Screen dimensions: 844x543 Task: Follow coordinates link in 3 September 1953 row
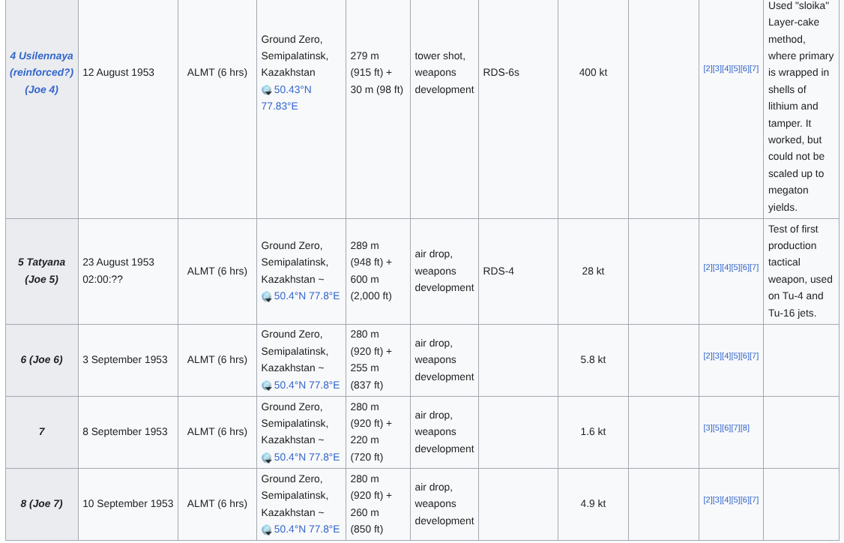[x=307, y=385]
